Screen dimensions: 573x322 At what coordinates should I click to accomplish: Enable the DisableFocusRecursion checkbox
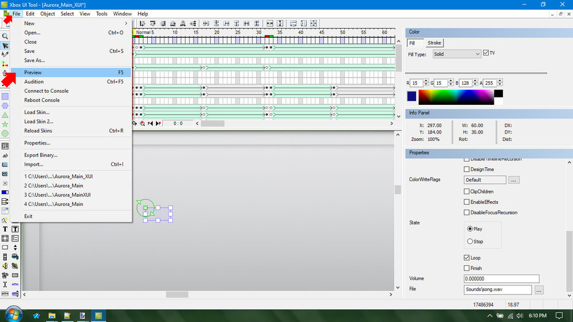coord(466,213)
